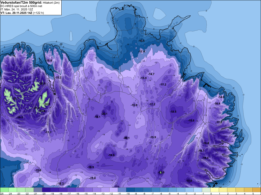Click the -15.0 temperature value
261x195 pixels.
click(x=93, y=178)
